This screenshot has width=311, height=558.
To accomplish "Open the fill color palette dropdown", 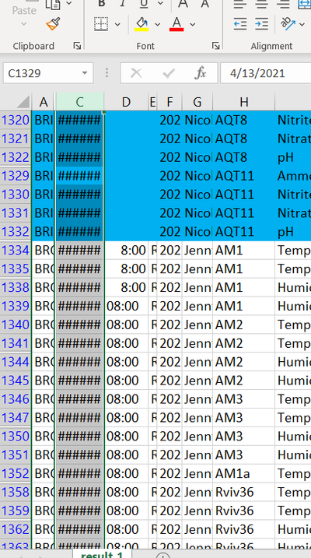I will pos(158,25).
